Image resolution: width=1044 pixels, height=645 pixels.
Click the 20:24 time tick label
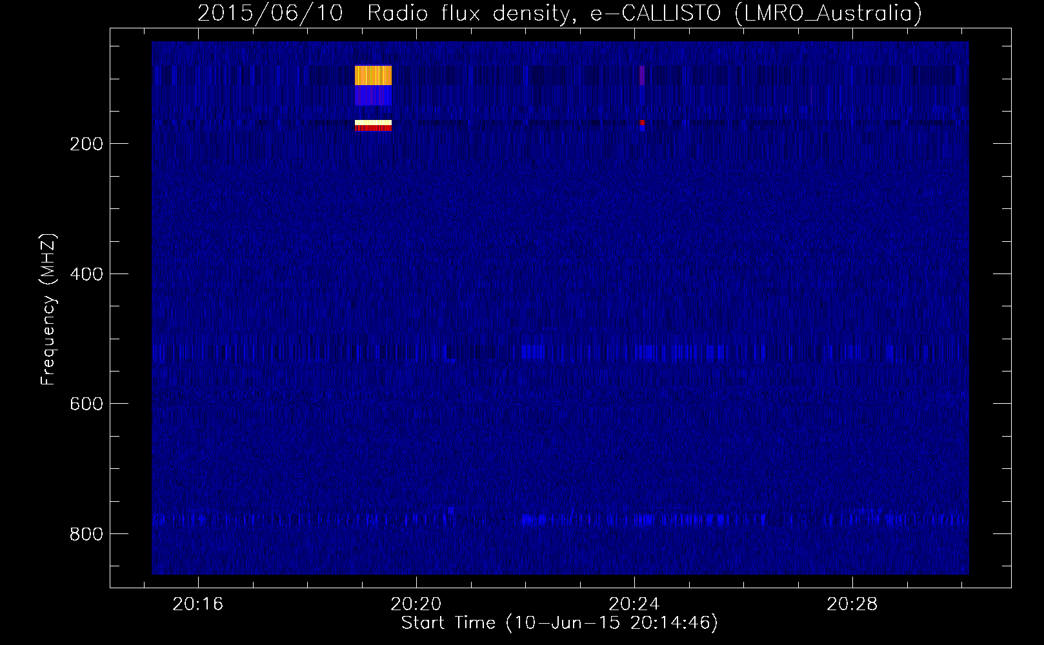click(x=634, y=604)
